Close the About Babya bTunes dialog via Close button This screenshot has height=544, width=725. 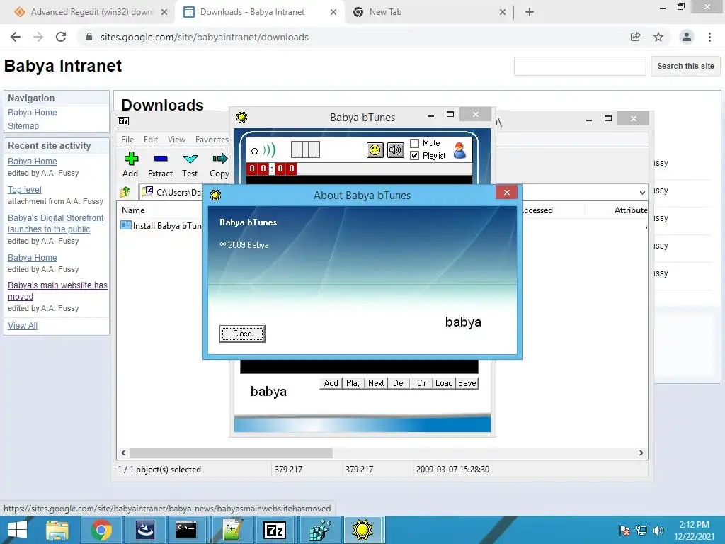coord(242,334)
